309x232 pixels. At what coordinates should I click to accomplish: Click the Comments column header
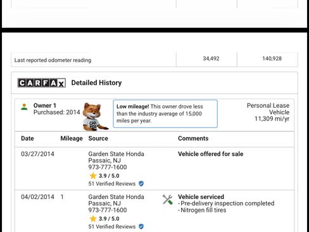pyautogui.click(x=193, y=138)
